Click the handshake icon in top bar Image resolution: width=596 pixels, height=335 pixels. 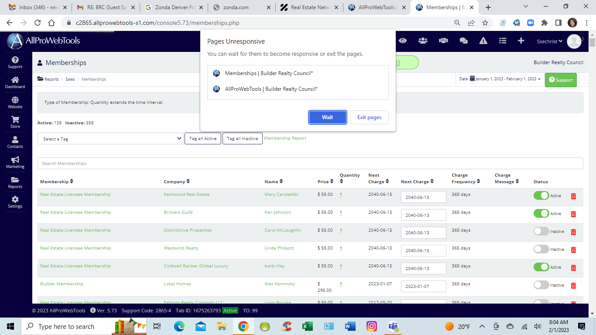click(x=443, y=41)
